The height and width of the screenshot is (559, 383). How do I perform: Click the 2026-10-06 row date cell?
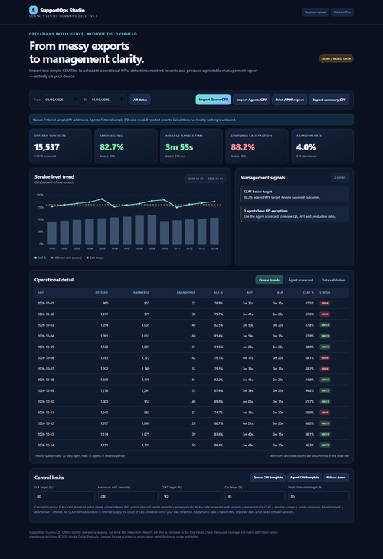point(46,358)
